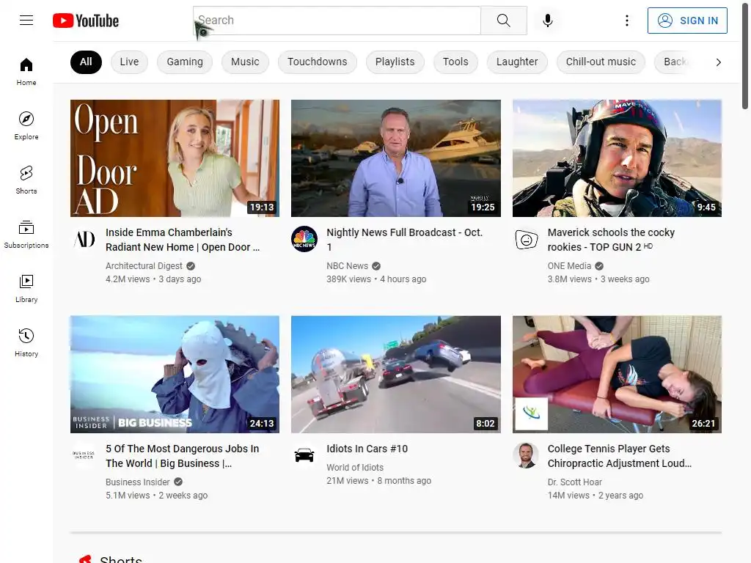This screenshot has width=751, height=563.
Task: Select the Music filter chip
Action: [245, 62]
